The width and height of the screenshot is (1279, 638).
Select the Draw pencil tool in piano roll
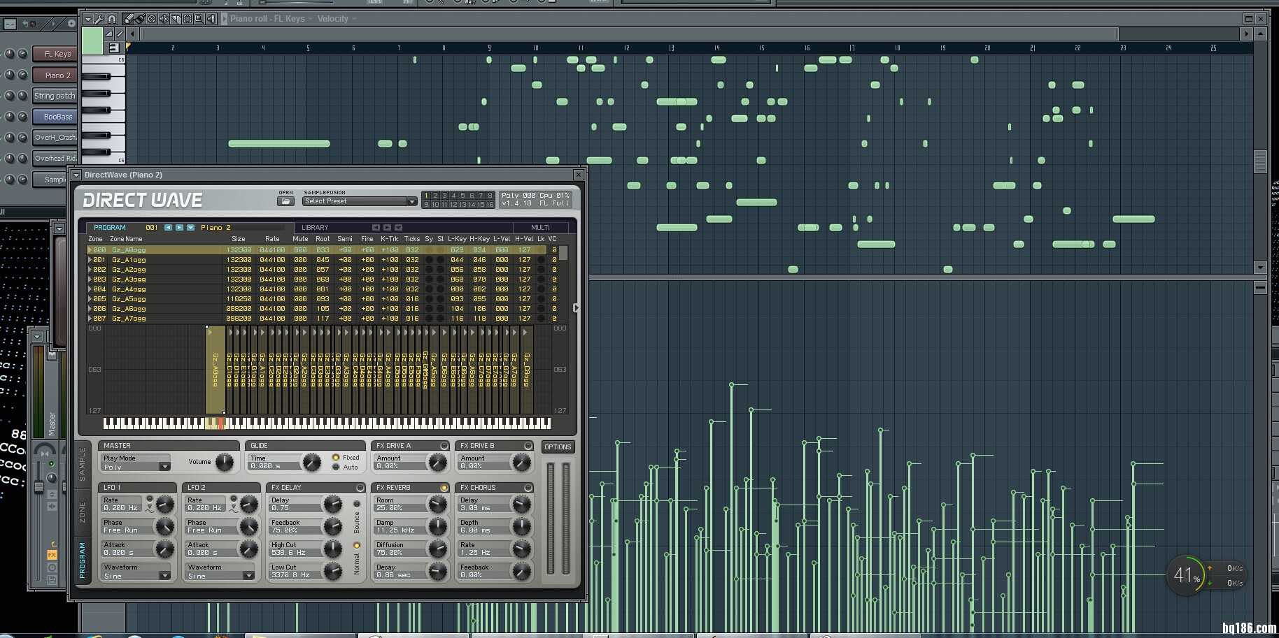pyautogui.click(x=128, y=19)
